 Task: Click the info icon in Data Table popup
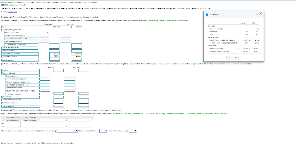(x=206, y=14)
